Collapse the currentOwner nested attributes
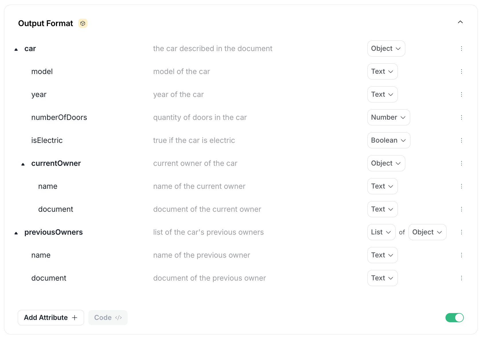The height and width of the screenshot is (338, 479). point(23,164)
